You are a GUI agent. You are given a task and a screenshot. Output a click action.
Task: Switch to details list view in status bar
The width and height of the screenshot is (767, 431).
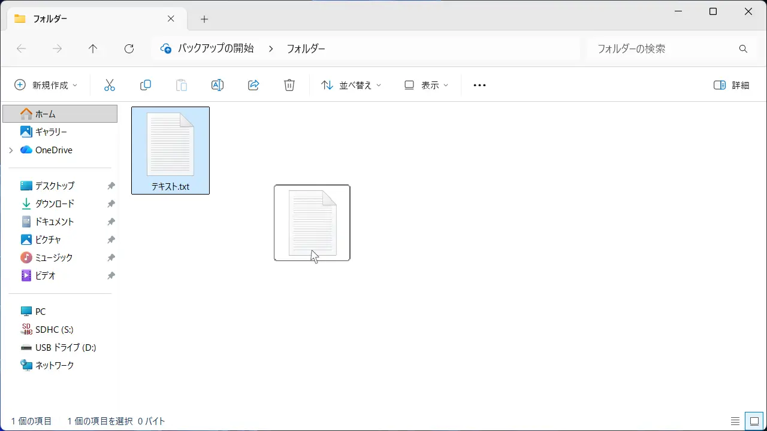point(735,421)
